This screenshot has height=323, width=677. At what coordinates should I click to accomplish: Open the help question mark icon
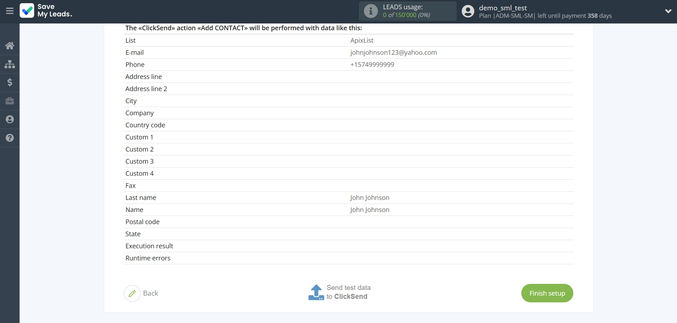(10, 138)
